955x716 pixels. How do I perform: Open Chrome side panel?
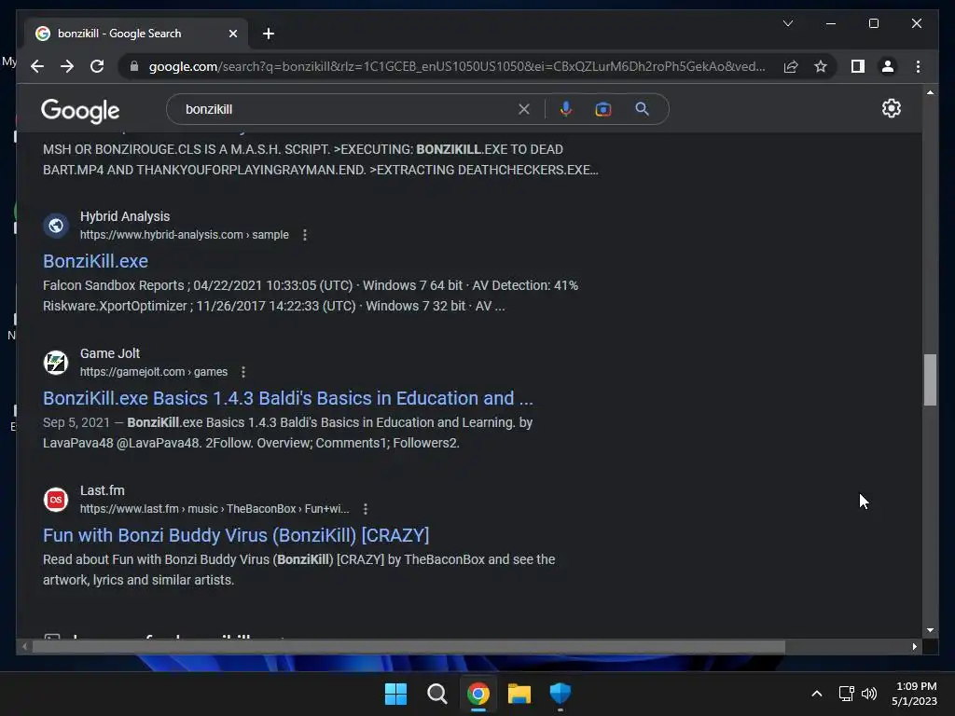click(x=858, y=66)
